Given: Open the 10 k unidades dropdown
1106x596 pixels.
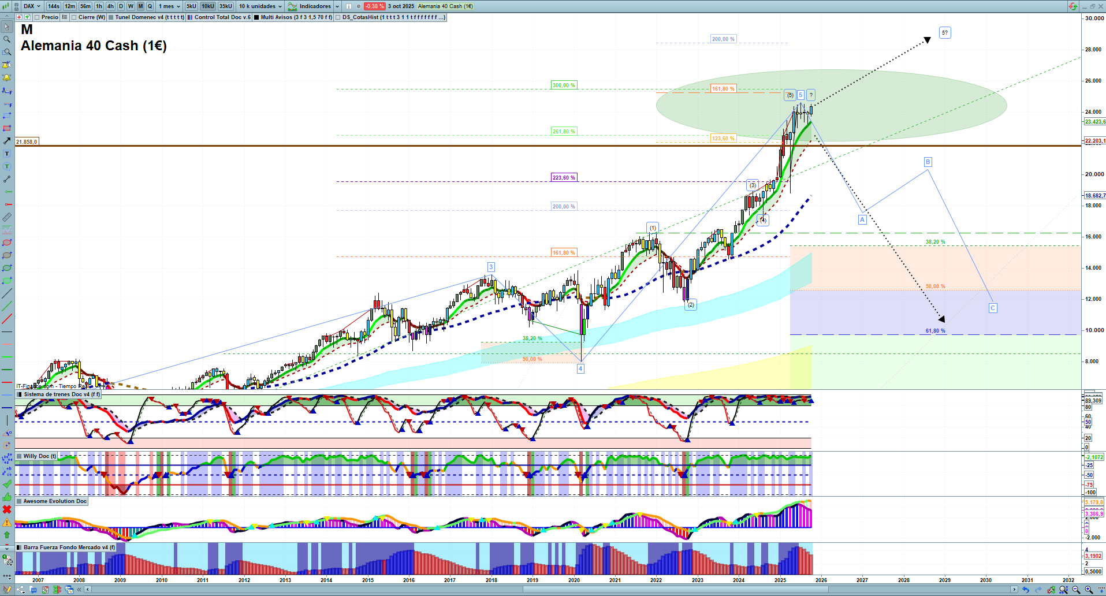Looking at the screenshot, I should point(260,6).
